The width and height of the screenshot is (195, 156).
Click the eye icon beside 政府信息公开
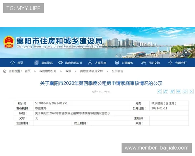click(60, 63)
